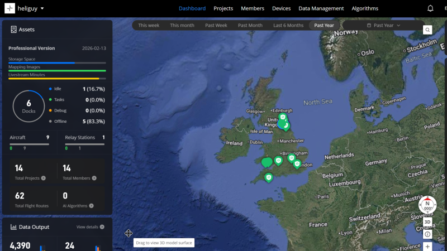Click the dock marker near Edinburgh

(x=283, y=118)
